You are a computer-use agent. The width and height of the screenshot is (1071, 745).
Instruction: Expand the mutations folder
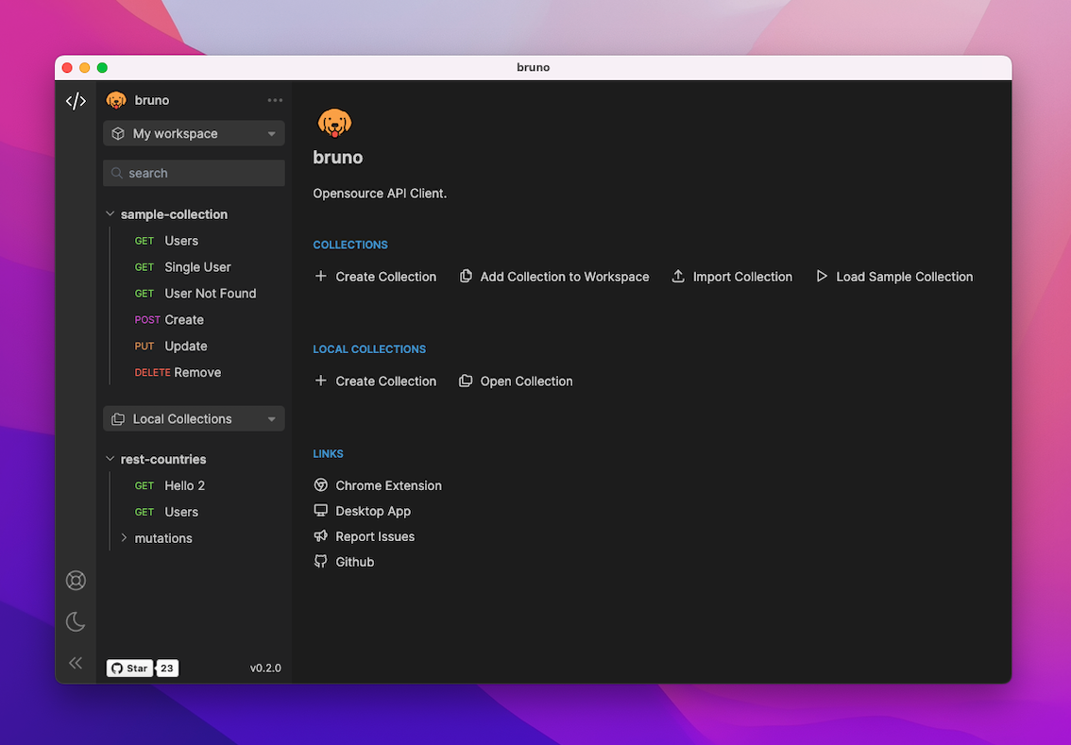click(124, 538)
